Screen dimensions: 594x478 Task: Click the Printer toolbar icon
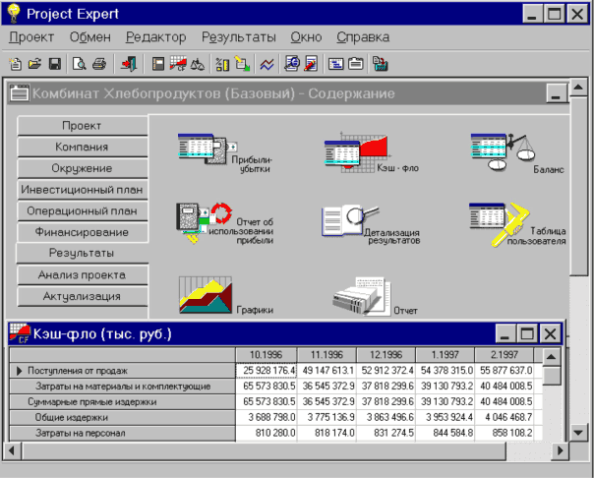[x=99, y=64]
